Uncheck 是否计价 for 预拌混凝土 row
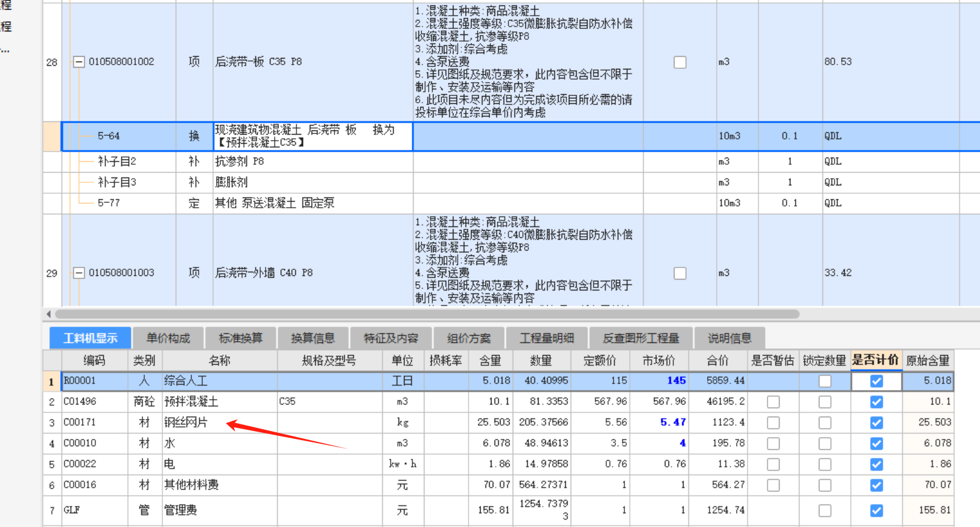 coord(877,402)
